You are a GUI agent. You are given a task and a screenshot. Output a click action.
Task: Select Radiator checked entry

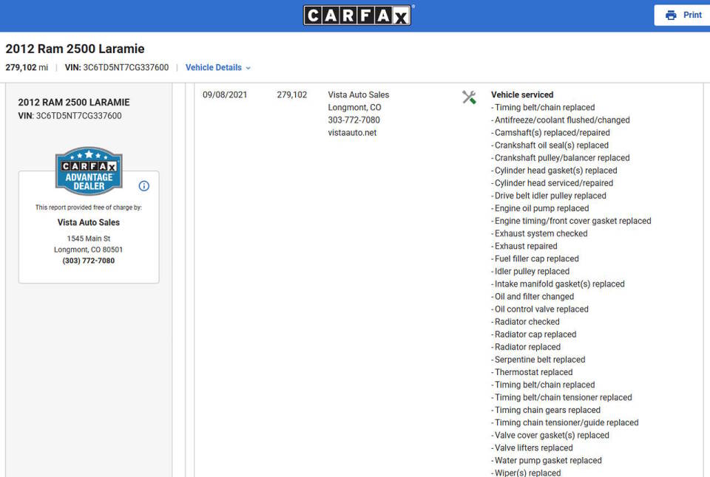[525, 322]
